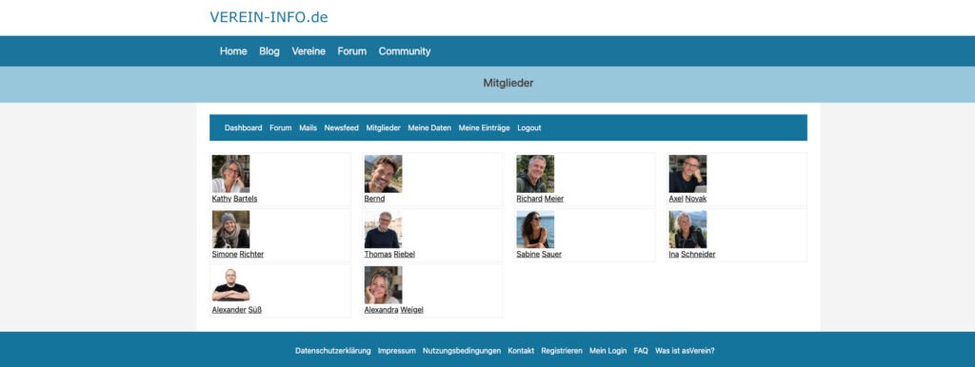Click the name link Axel
The width and height of the screenshot is (975, 367).
(x=676, y=199)
